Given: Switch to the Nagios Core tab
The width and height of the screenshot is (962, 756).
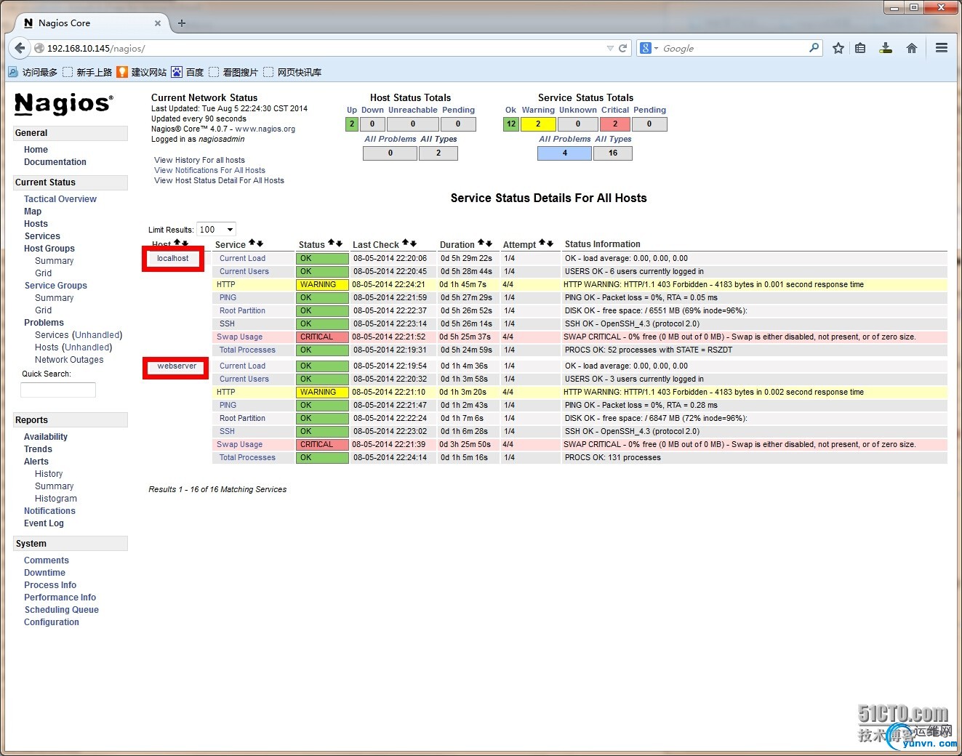Looking at the screenshot, I should [x=91, y=23].
